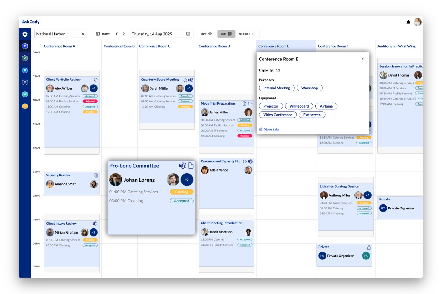Click the Internal Meeting purpose tag
Image resolution: width=442 pixels, height=294 pixels.
pyautogui.click(x=277, y=88)
